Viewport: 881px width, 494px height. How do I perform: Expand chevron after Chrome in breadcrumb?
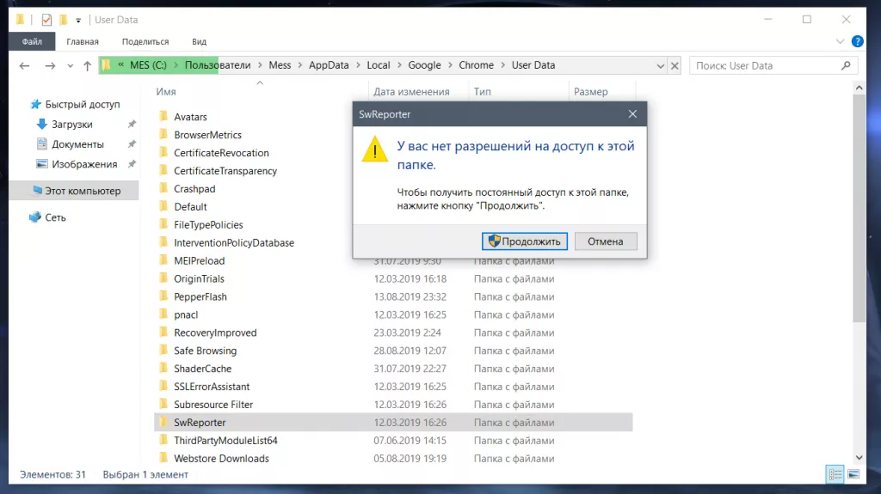502,65
